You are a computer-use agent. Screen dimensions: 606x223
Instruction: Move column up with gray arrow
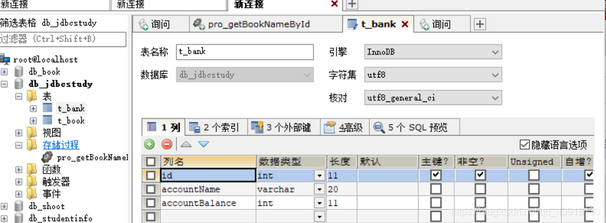click(x=186, y=144)
